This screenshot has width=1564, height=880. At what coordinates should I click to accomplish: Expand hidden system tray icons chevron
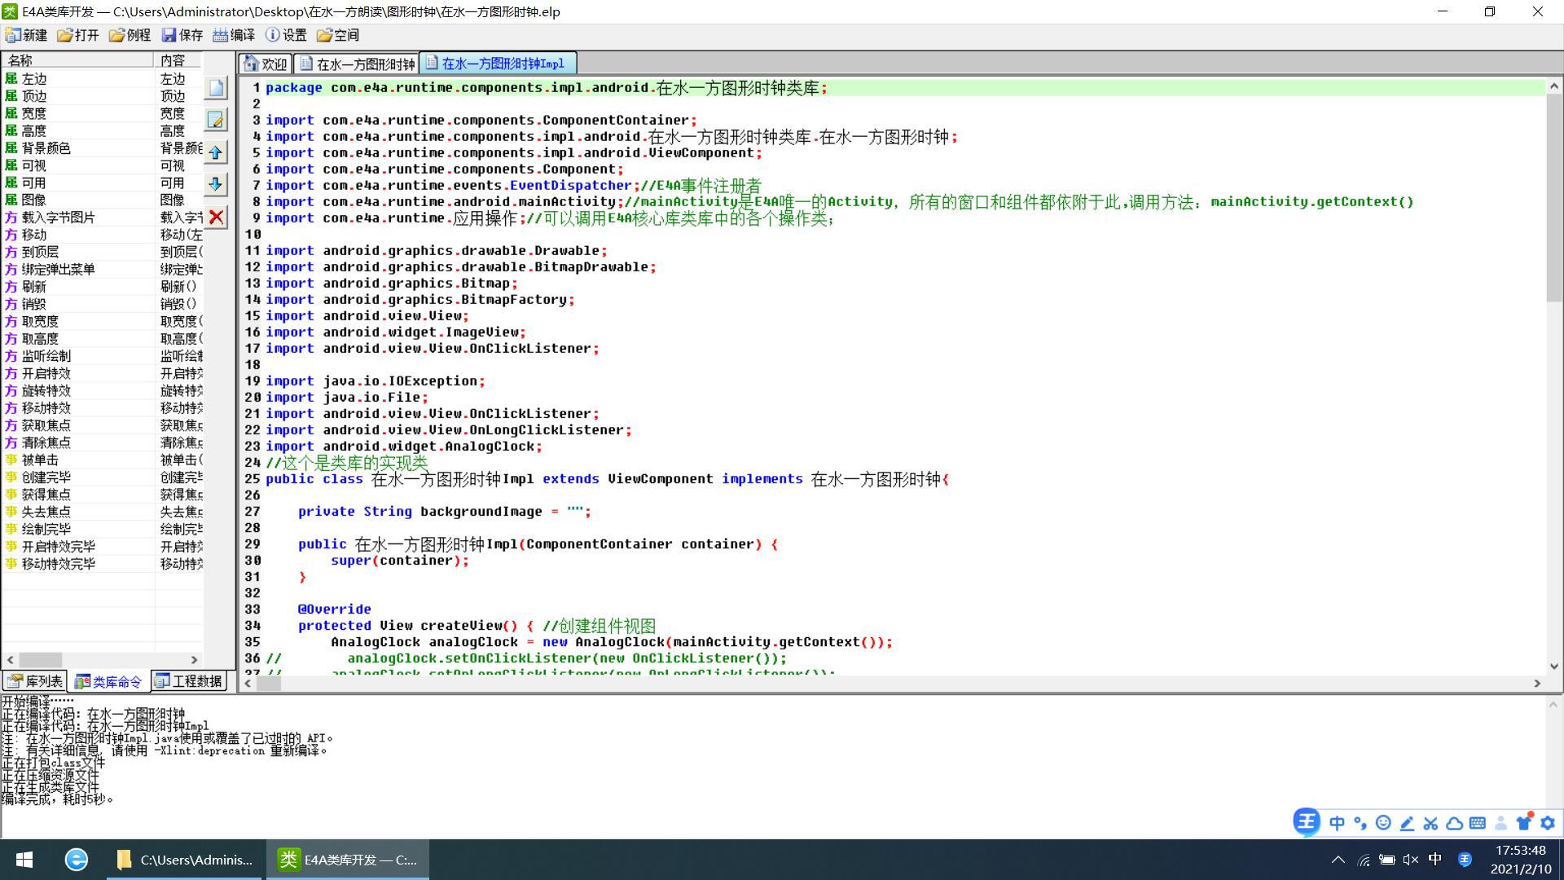tap(1338, 860)
